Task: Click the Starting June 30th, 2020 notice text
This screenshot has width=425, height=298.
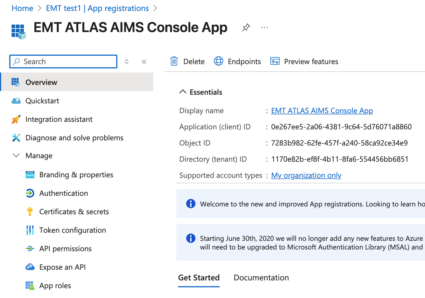Action: (311, 243)
